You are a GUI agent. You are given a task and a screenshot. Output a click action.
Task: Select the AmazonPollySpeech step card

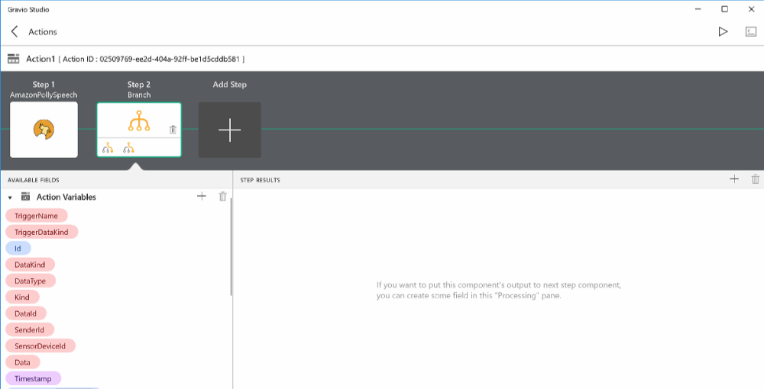[x=44, y=130]
